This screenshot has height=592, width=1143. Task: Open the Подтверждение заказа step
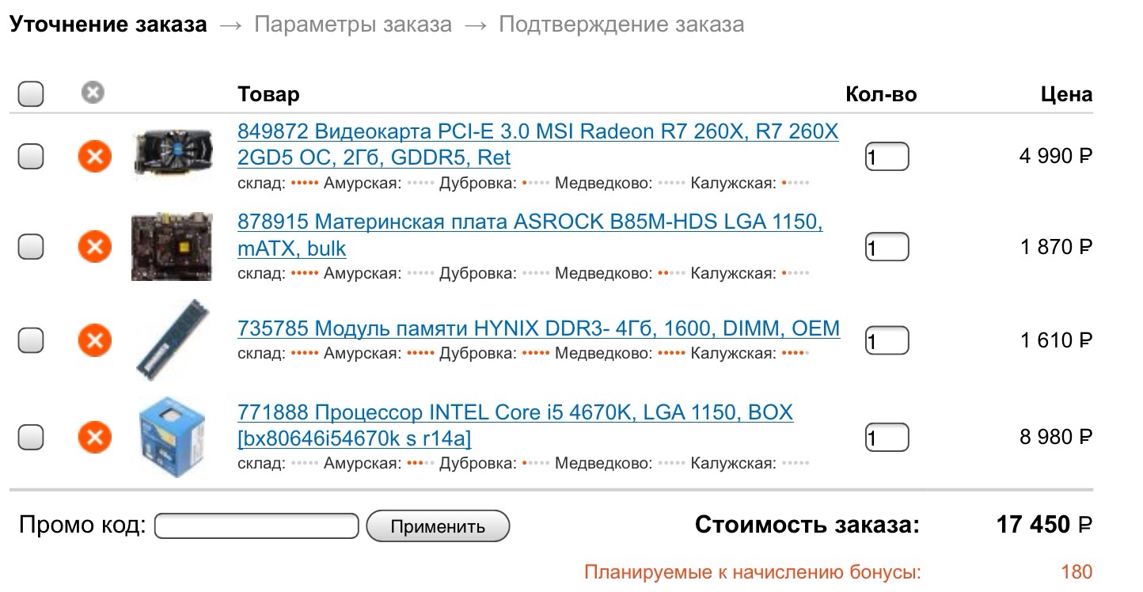pos(621,25)
